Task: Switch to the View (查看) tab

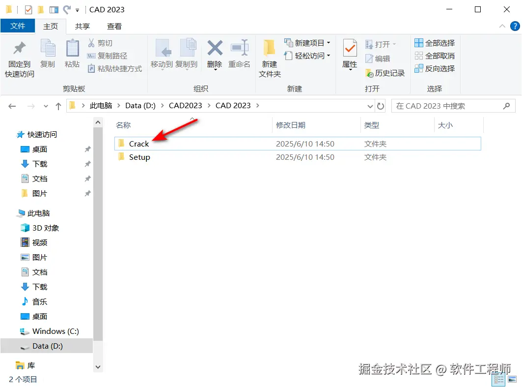Action: [x=114, y=27]
